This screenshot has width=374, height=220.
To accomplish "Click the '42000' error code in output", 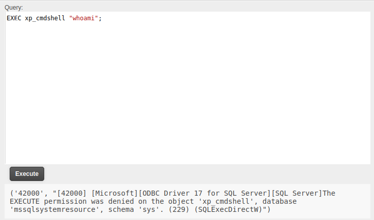I will click(28, 193).
